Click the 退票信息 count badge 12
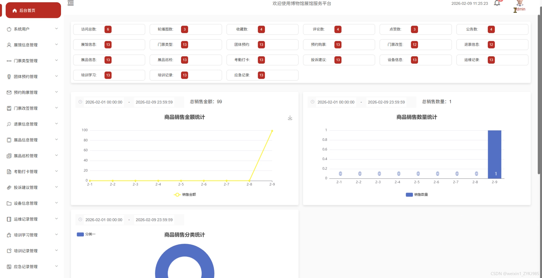 (491, 45)
